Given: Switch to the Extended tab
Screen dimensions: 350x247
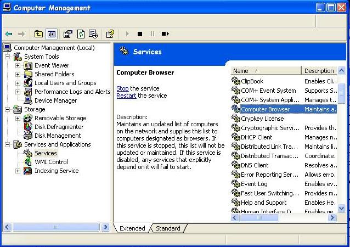Looking at the screenshot, I should coord(132,228).
